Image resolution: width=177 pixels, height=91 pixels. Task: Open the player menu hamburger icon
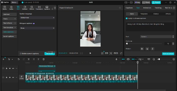120,8
